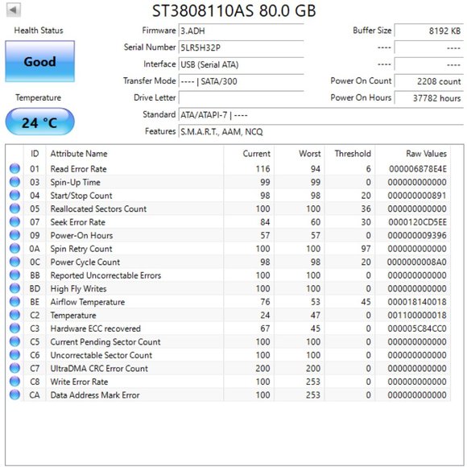Select the status icon for Power Cycle Count

tap(14, 262)
